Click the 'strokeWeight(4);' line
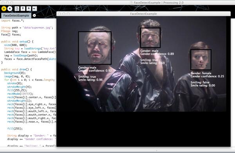 20,87
